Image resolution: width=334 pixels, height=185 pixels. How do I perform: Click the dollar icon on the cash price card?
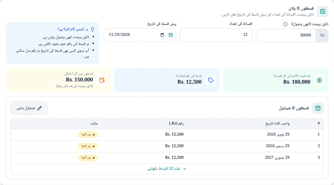(x=319, y=80)
